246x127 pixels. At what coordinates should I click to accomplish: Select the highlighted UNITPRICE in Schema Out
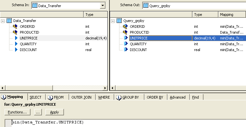point(161,38)
